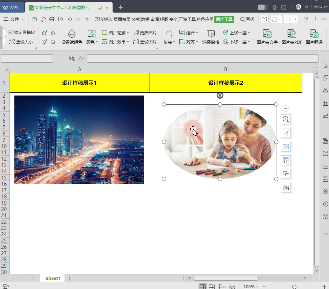Click the zoom slider handle in status bar
The width and height of the screenshot is (329, 289).
coord(294,287)
